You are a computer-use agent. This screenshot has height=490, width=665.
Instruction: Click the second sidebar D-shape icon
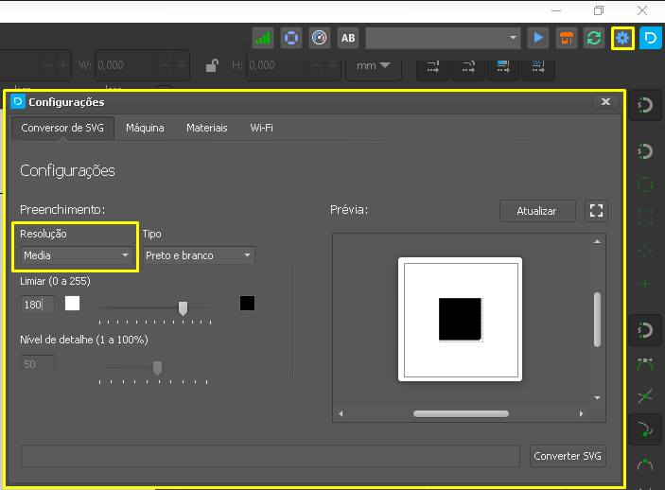645,151
